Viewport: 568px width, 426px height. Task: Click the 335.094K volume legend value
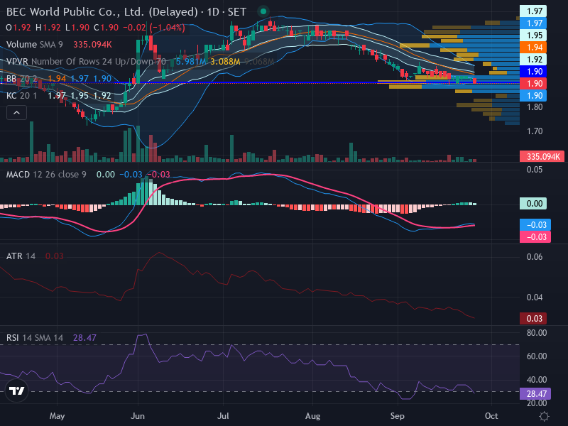[92, 45]
